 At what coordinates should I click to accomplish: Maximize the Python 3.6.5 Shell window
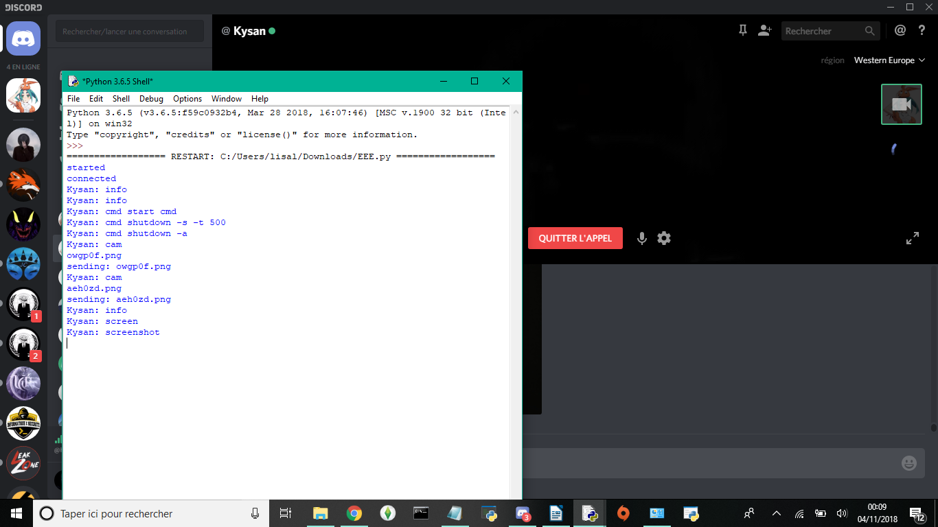point(474,81)
